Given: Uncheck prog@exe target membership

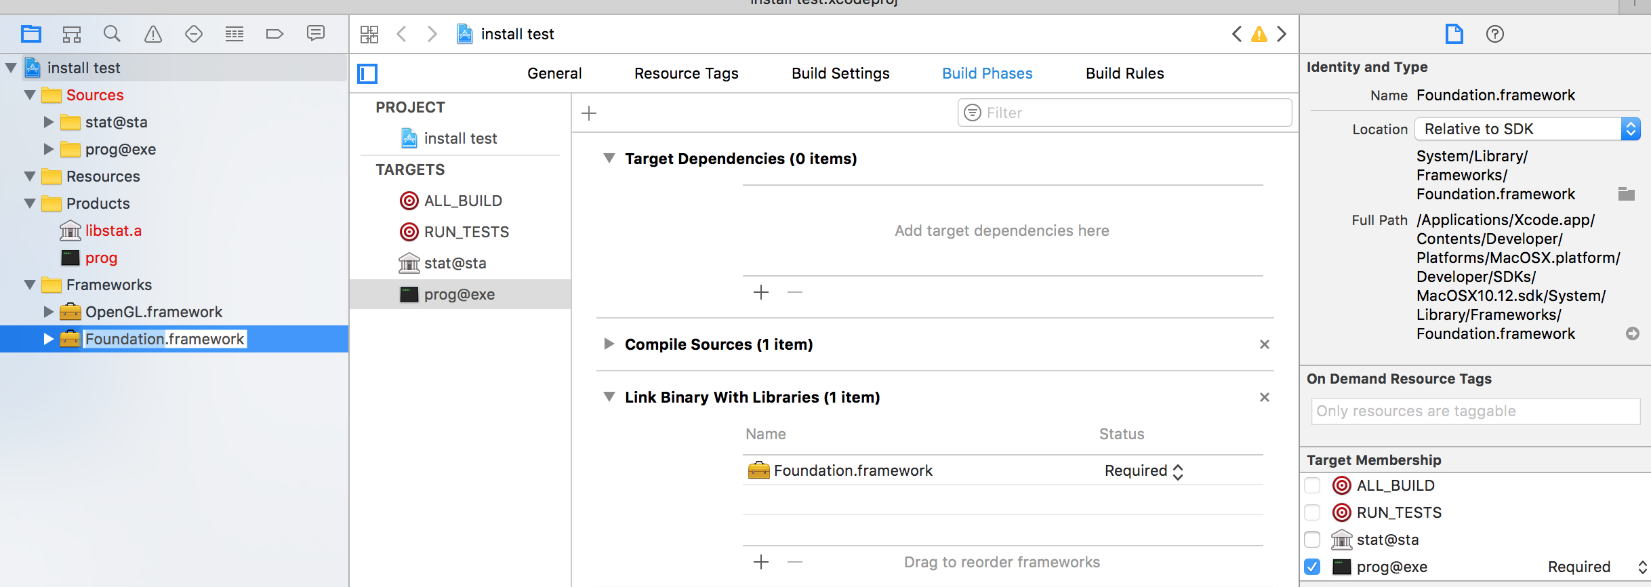Looking at the screenshot, I should [x=1312, y=567].
